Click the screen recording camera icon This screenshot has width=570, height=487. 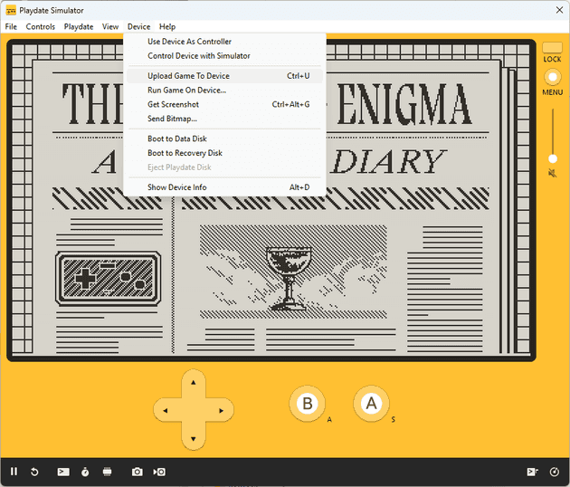coord(159,472)
